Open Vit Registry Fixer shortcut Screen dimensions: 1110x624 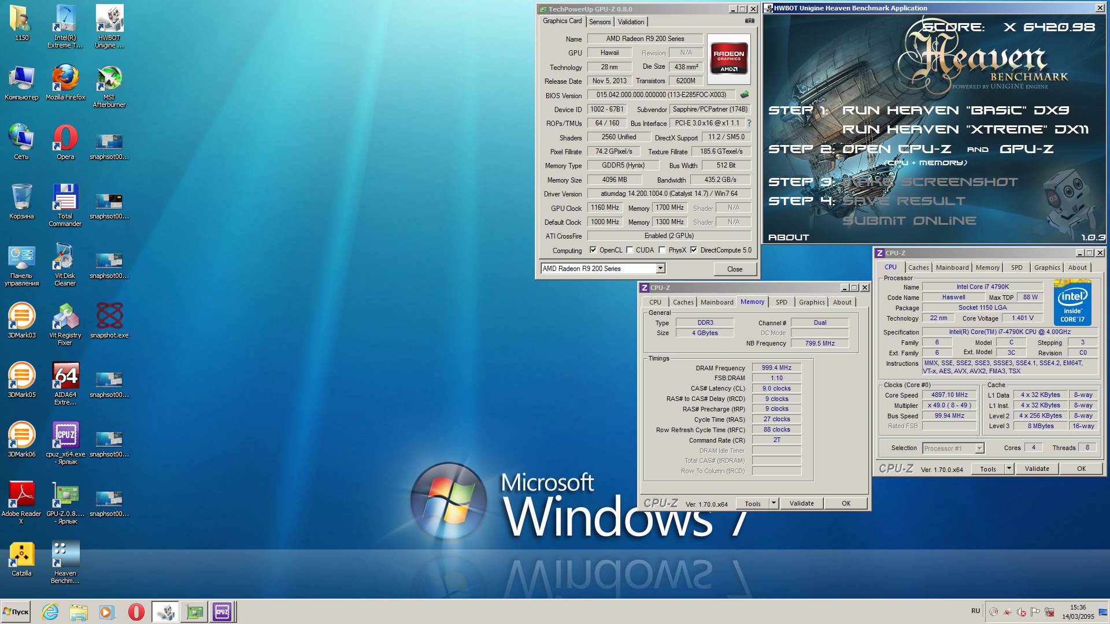[65, 324]
